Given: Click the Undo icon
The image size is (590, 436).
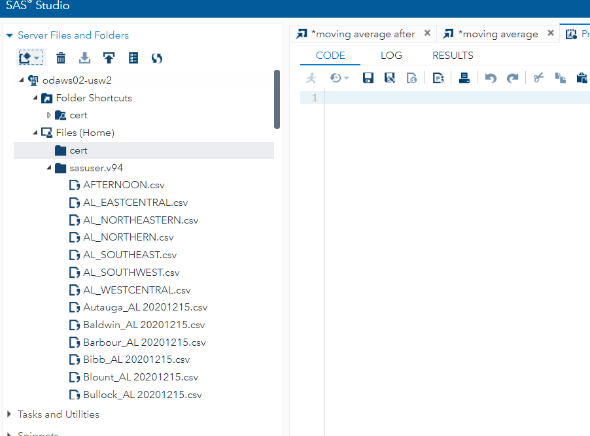Looking at the screenshot, I should tap(491, 78).
